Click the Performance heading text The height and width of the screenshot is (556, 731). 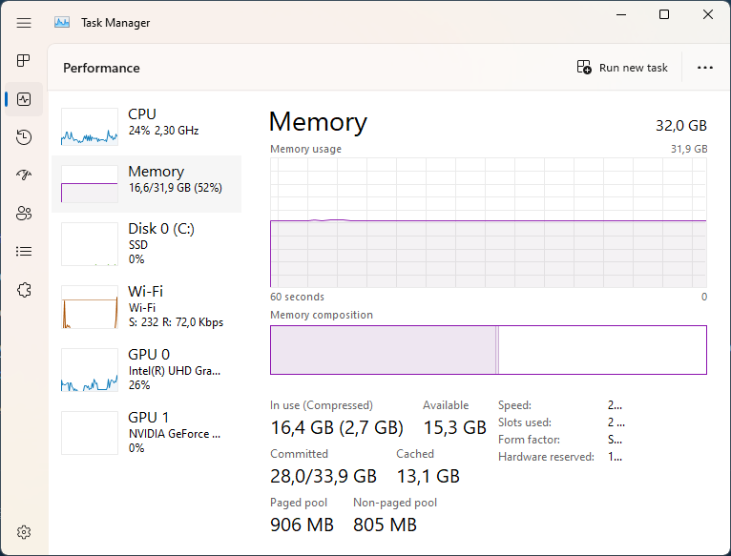(101, 68)
